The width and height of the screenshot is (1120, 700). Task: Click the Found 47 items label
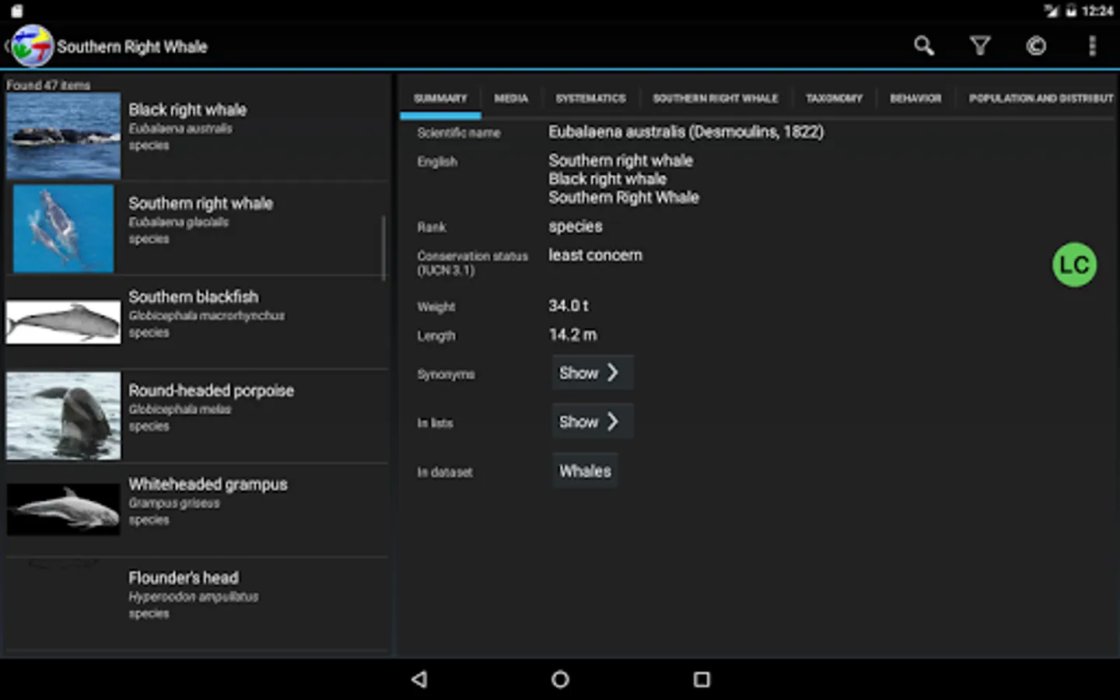click(48, 85)
